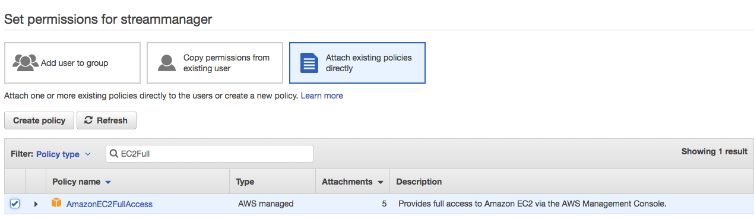Screen dimensions: 754x219
Task: Click the 'Showing 1 result' text
Action: [x=714, y=151]
